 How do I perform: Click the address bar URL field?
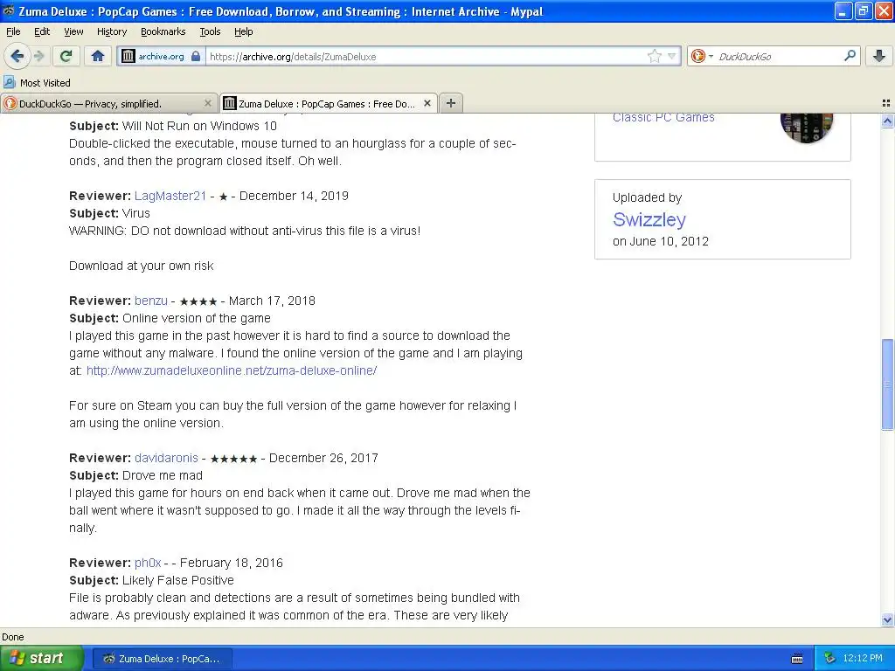[x=426, y=56]
